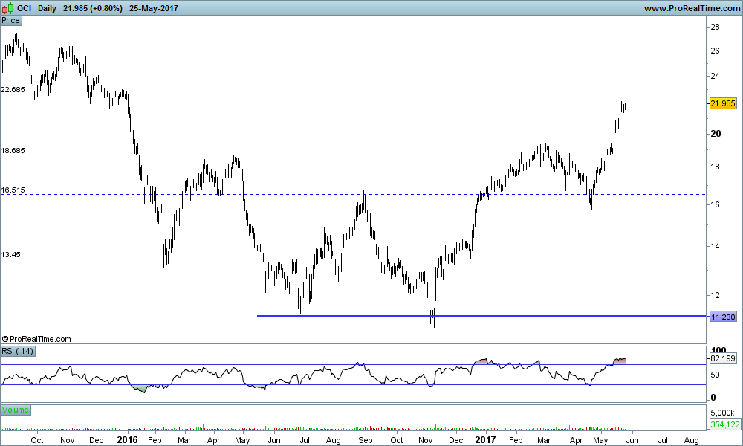Viewport: 743px width, 446px height.
Task: Click the 354,122 volume value tag
Action: tap(724, 424)
